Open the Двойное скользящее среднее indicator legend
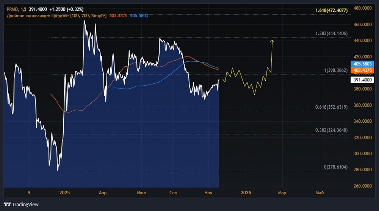The image size is (379, 211). [x=56, y=16]
